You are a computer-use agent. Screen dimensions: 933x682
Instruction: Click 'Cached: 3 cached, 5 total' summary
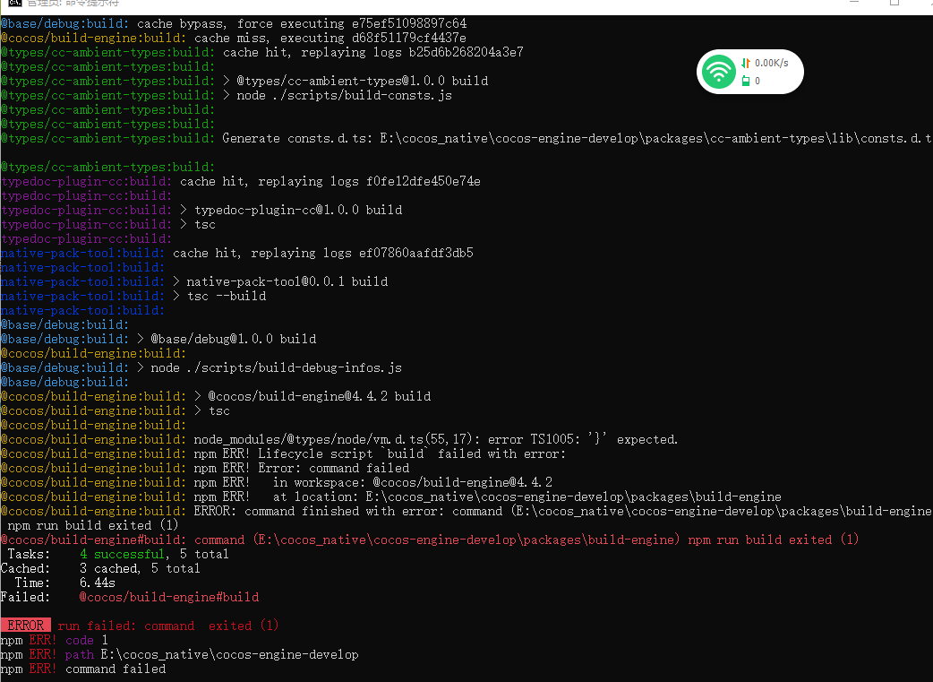tap(100, 568)
